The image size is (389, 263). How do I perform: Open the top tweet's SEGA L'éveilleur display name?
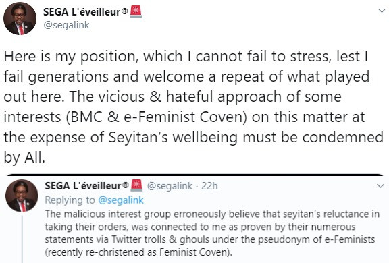(82, 12)
